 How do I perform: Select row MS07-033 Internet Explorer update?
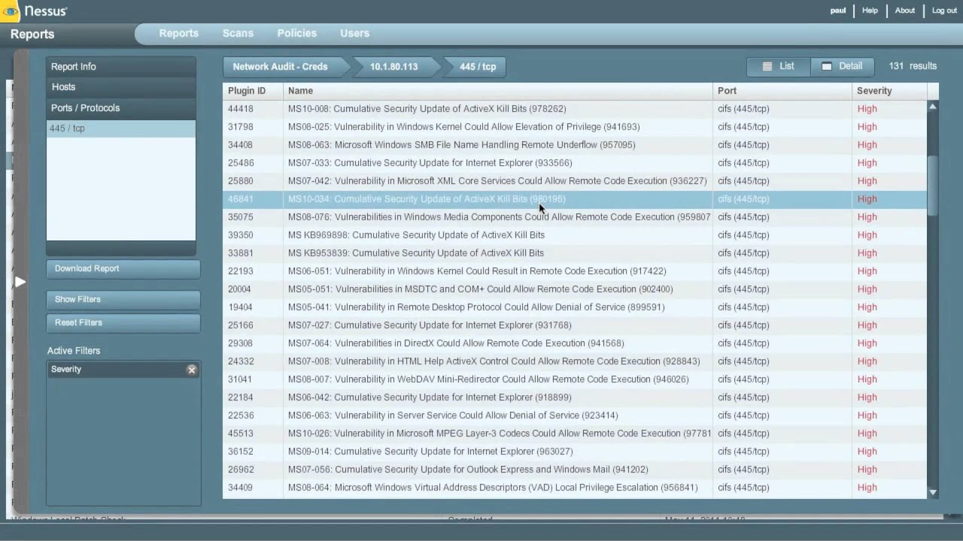[575, 163]
